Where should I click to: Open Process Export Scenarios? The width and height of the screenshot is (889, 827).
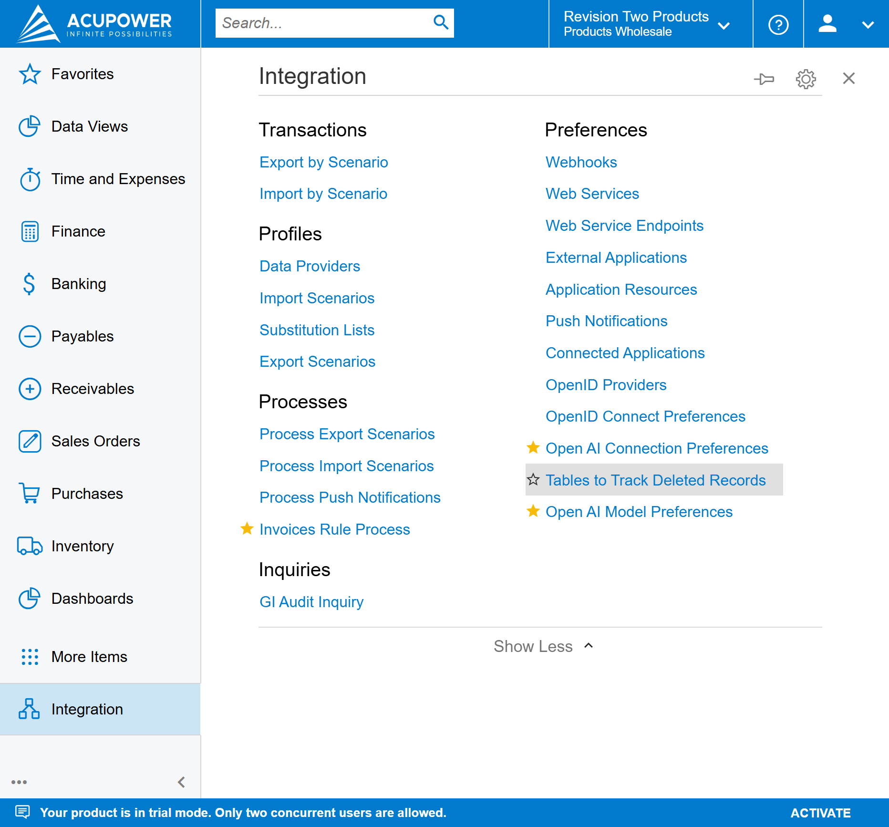pos(347,434)
